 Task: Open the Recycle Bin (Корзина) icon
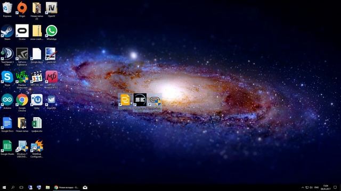pos(7,8)
